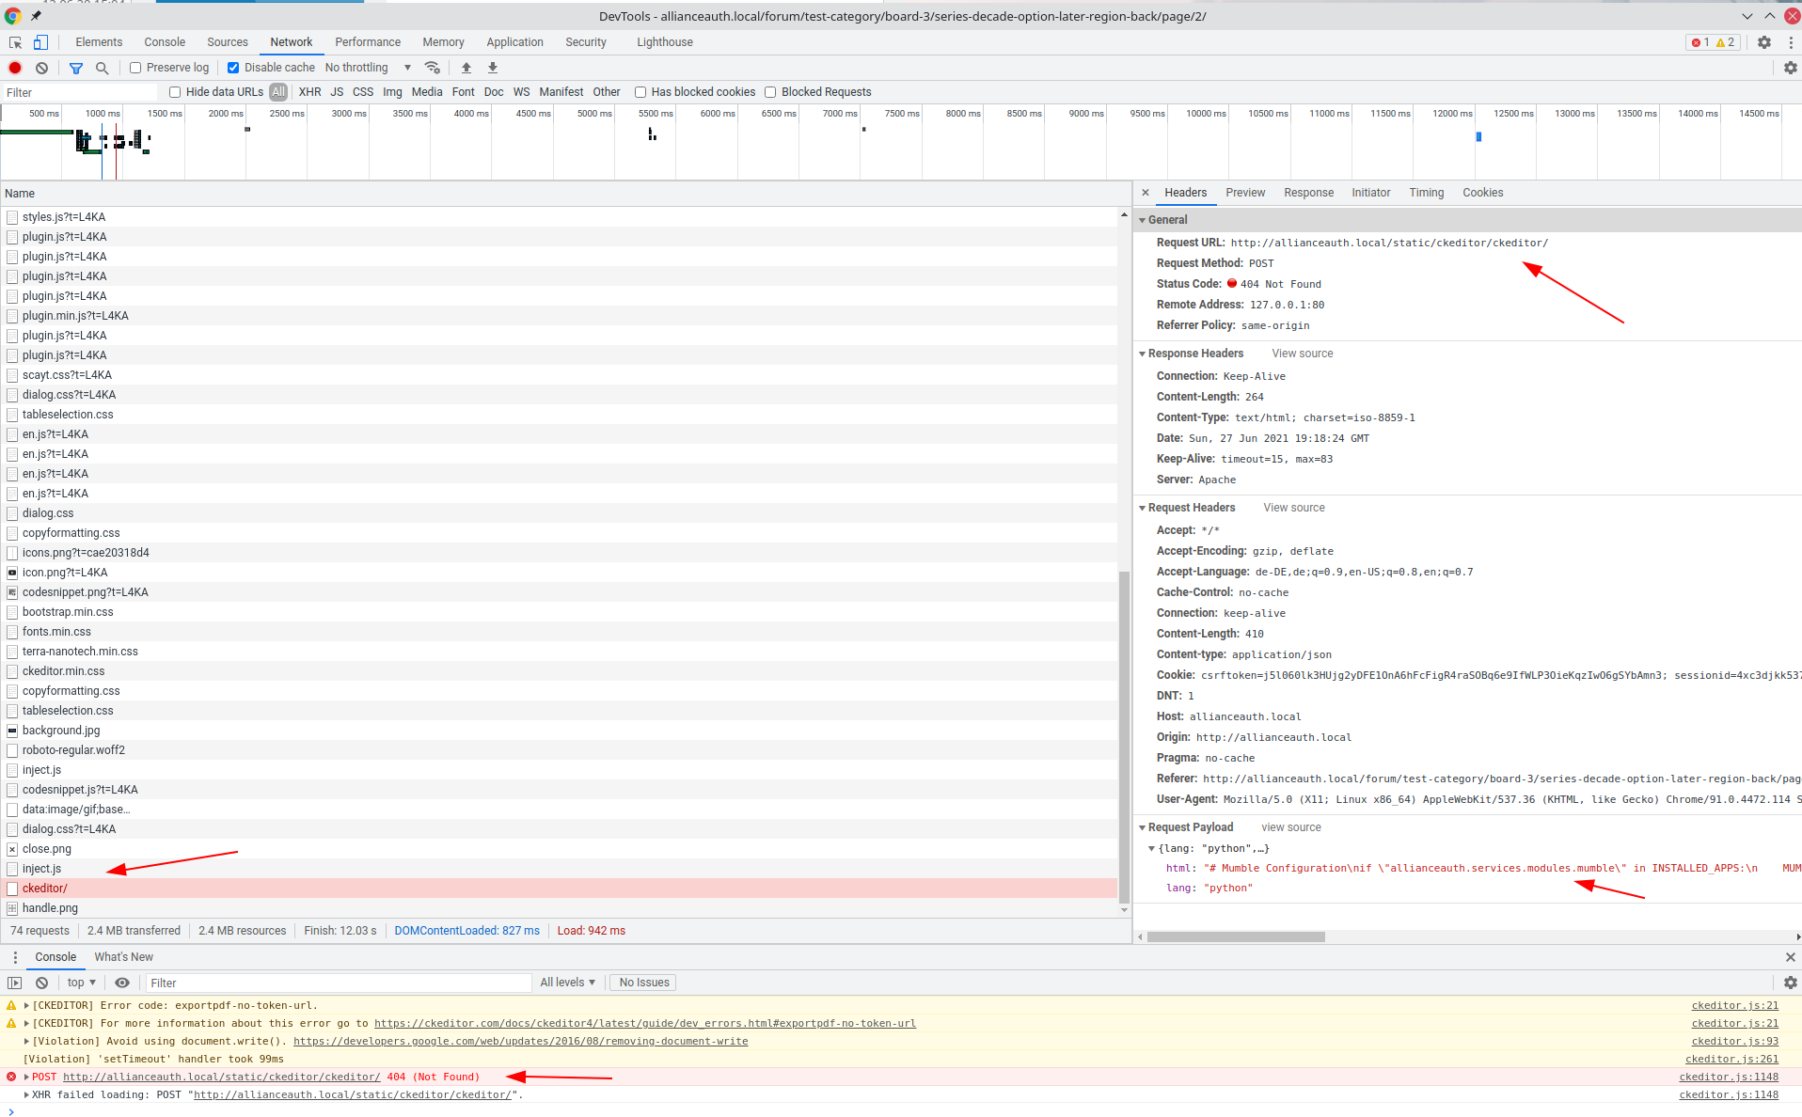Open the Cookies tab for the request
Screen dimensions: 1802x1117
[x=1482, y=193]
